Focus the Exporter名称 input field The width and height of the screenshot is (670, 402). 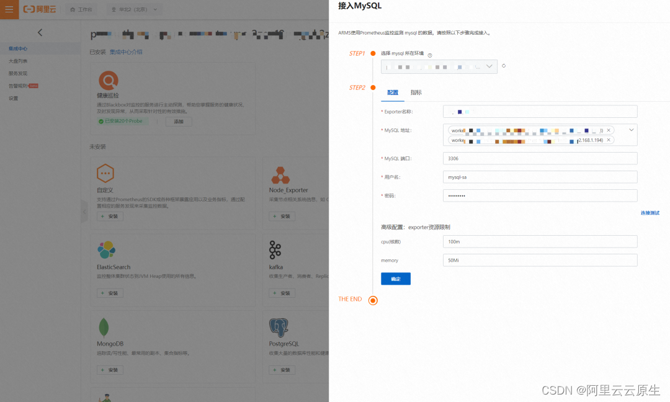540,112
